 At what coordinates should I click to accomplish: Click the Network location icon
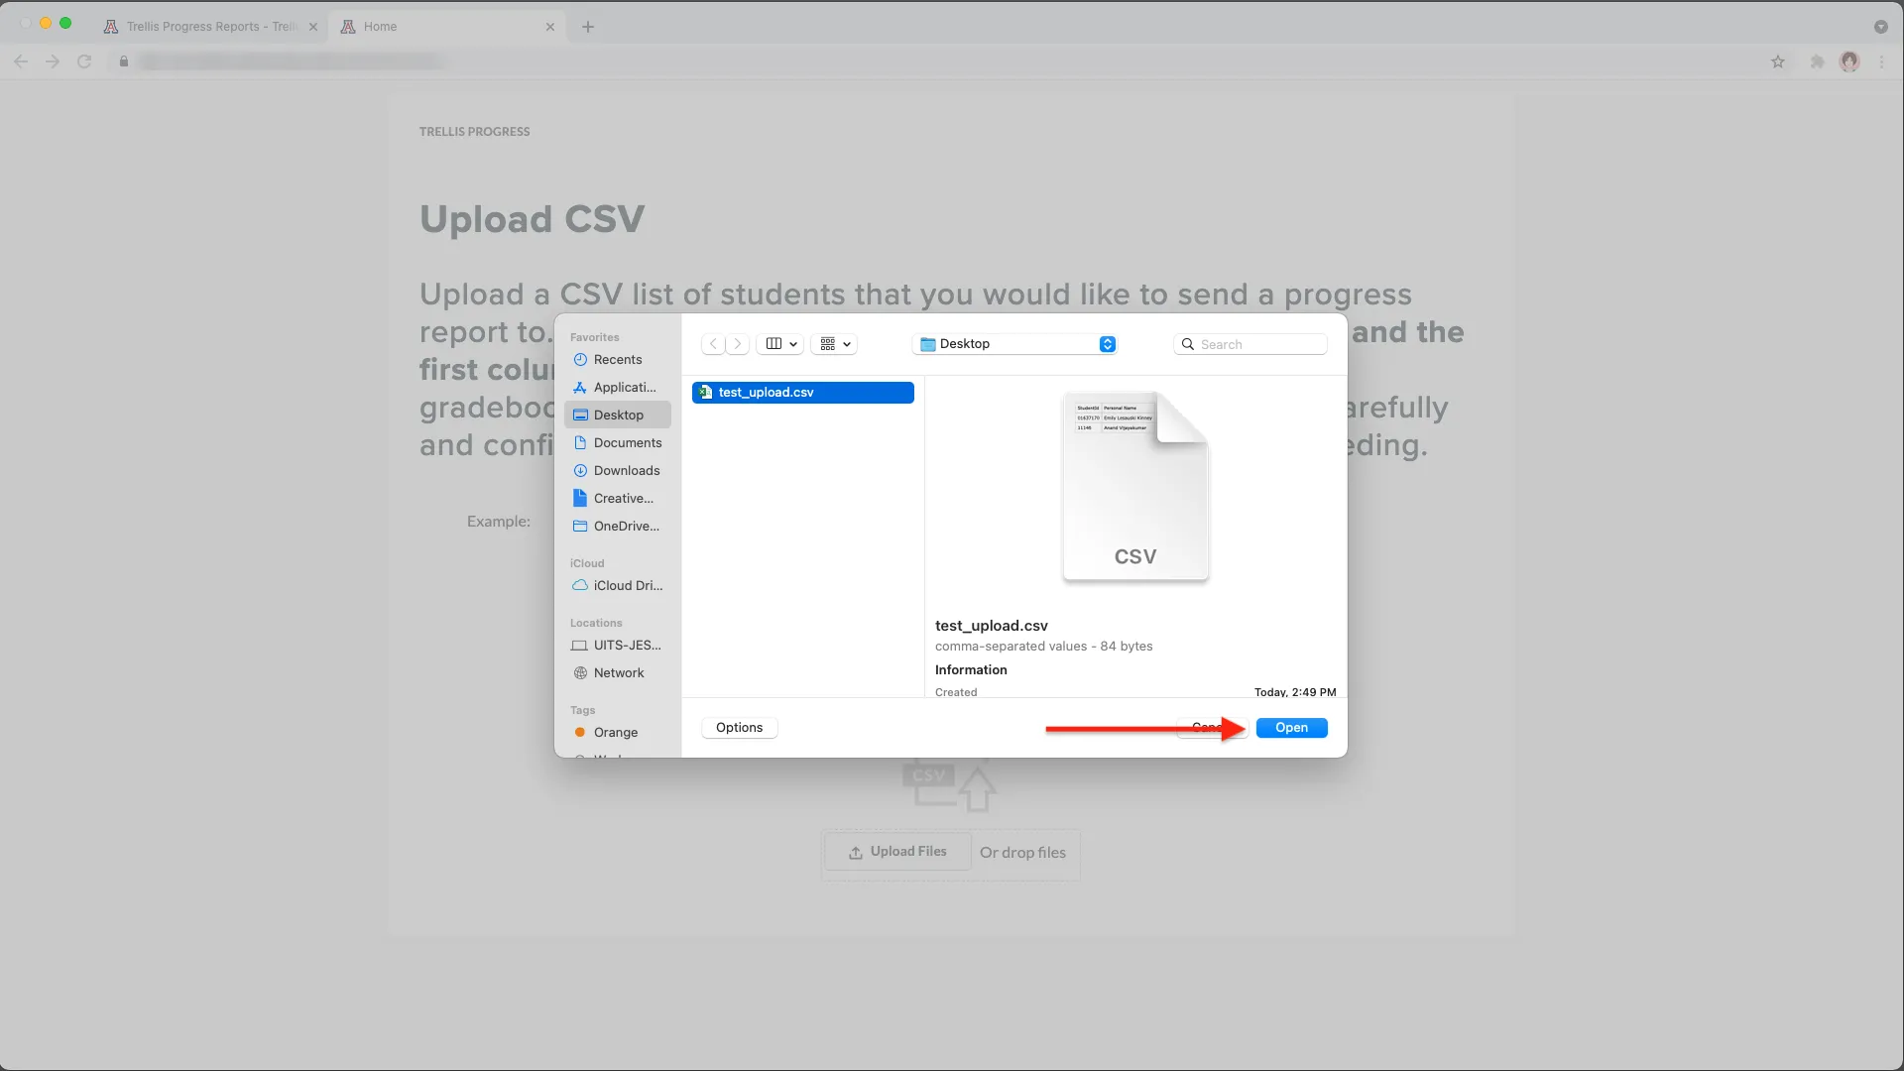[580, 672]
